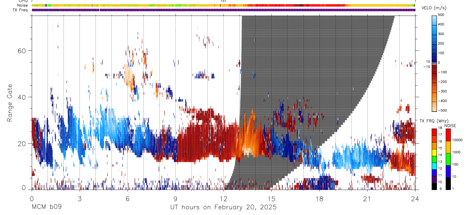The image size is (467, 215).
Task: Click NOISE scale label '10000'
Action: (457, 140)
